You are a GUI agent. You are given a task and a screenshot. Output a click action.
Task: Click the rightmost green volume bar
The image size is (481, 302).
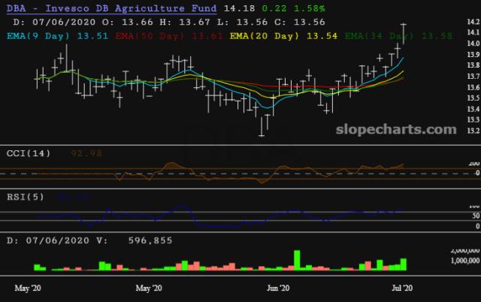(404, 285)
